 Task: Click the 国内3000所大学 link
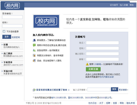point(76,98)
